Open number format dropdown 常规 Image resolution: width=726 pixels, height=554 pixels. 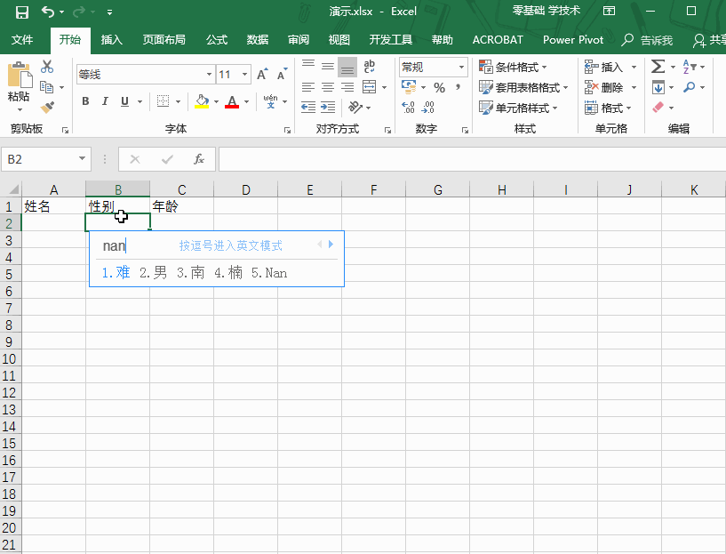[461, 67]
